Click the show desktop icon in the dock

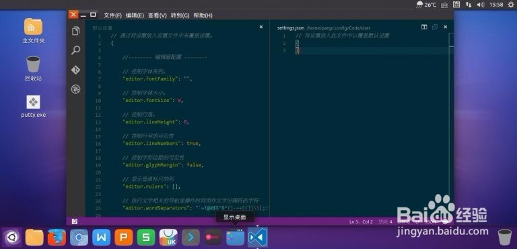click(236, 237)
